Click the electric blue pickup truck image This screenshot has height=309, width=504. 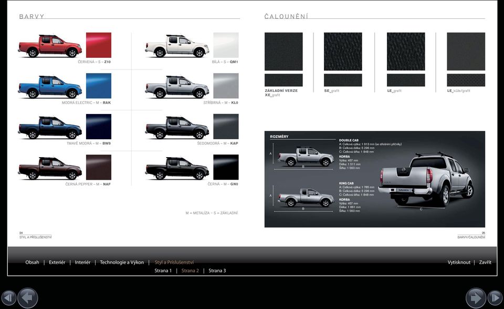[x=50, y=87]
